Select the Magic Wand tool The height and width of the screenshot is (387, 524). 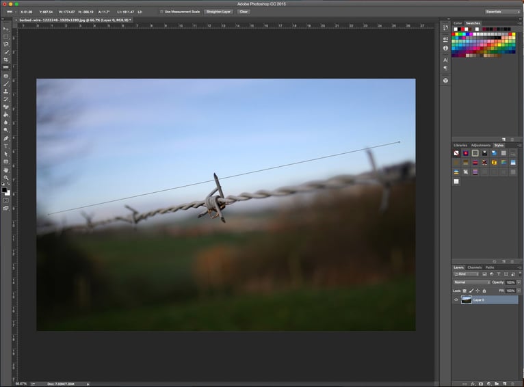point(5,52)
